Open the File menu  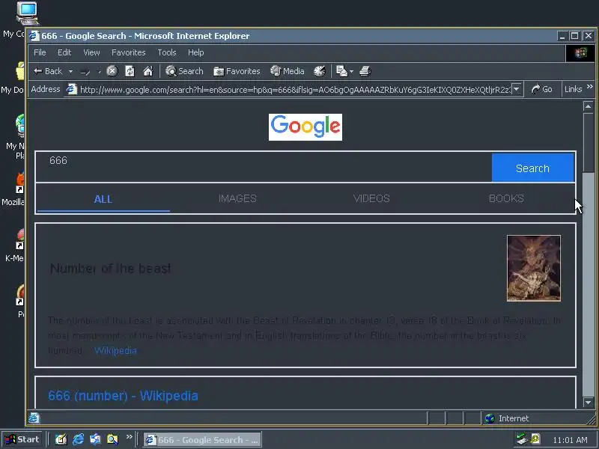point(40,52)
